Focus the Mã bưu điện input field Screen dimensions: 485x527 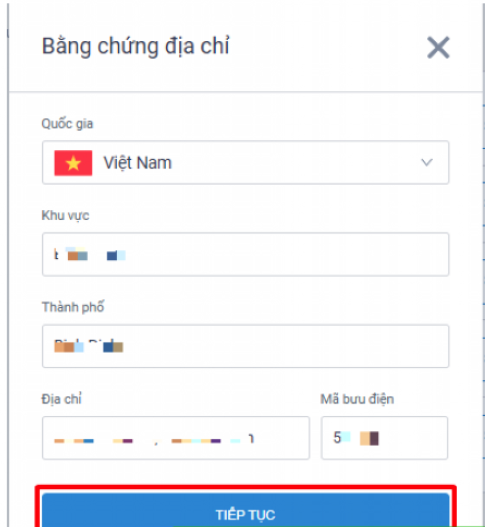(385, 438)
